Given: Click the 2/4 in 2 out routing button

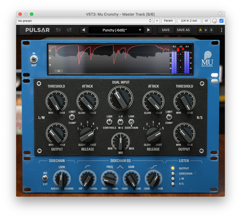Looking at the screenshot, I should [x=189, y=21].
